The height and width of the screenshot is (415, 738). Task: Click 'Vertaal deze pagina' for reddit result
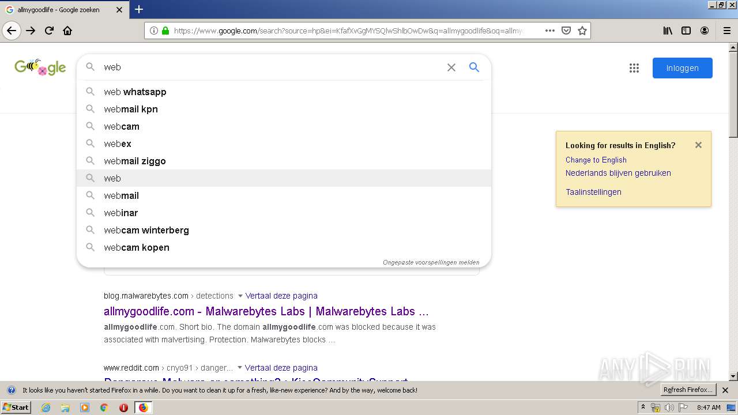[281, 368]
